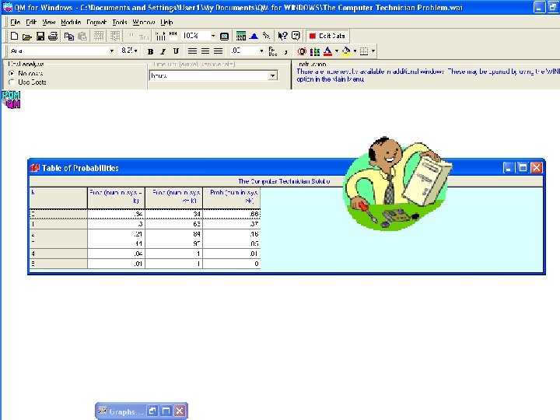Image resolution: width=560 pixels, height=420 pixels.
Task: Select the cell with value .16
Action: [232, 234]
